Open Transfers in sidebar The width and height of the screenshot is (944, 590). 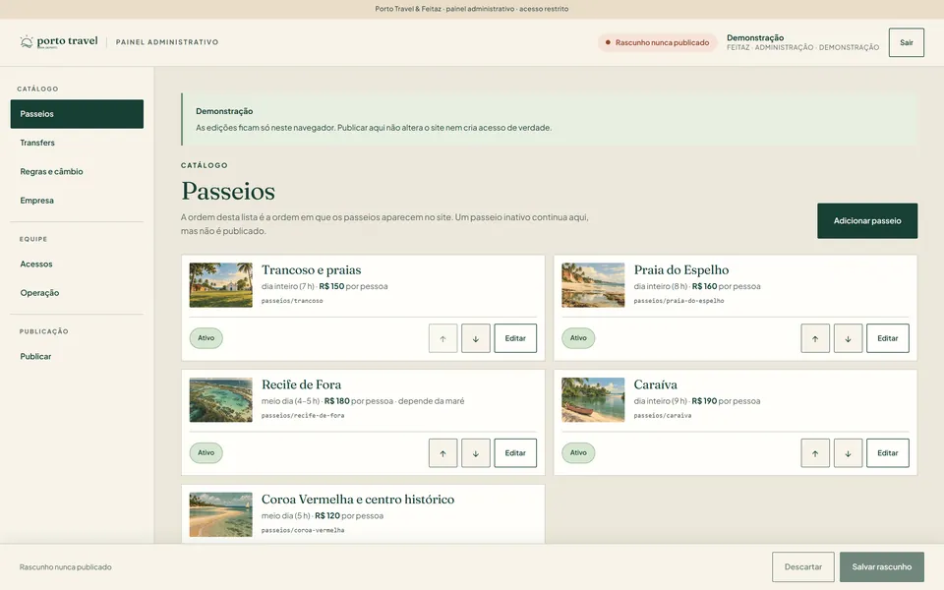77,143
